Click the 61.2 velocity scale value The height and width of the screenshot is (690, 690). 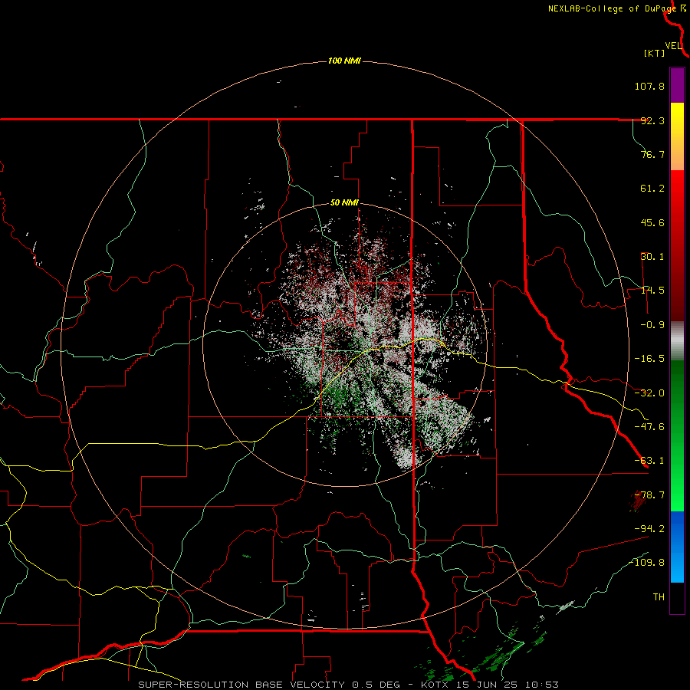(x=652, y=189)
